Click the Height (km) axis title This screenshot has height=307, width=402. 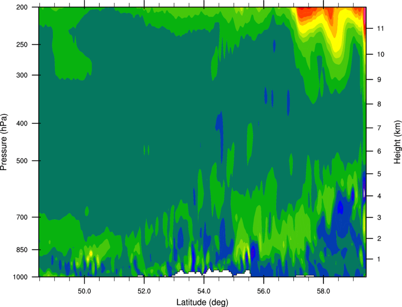click(x=397, y=142)
